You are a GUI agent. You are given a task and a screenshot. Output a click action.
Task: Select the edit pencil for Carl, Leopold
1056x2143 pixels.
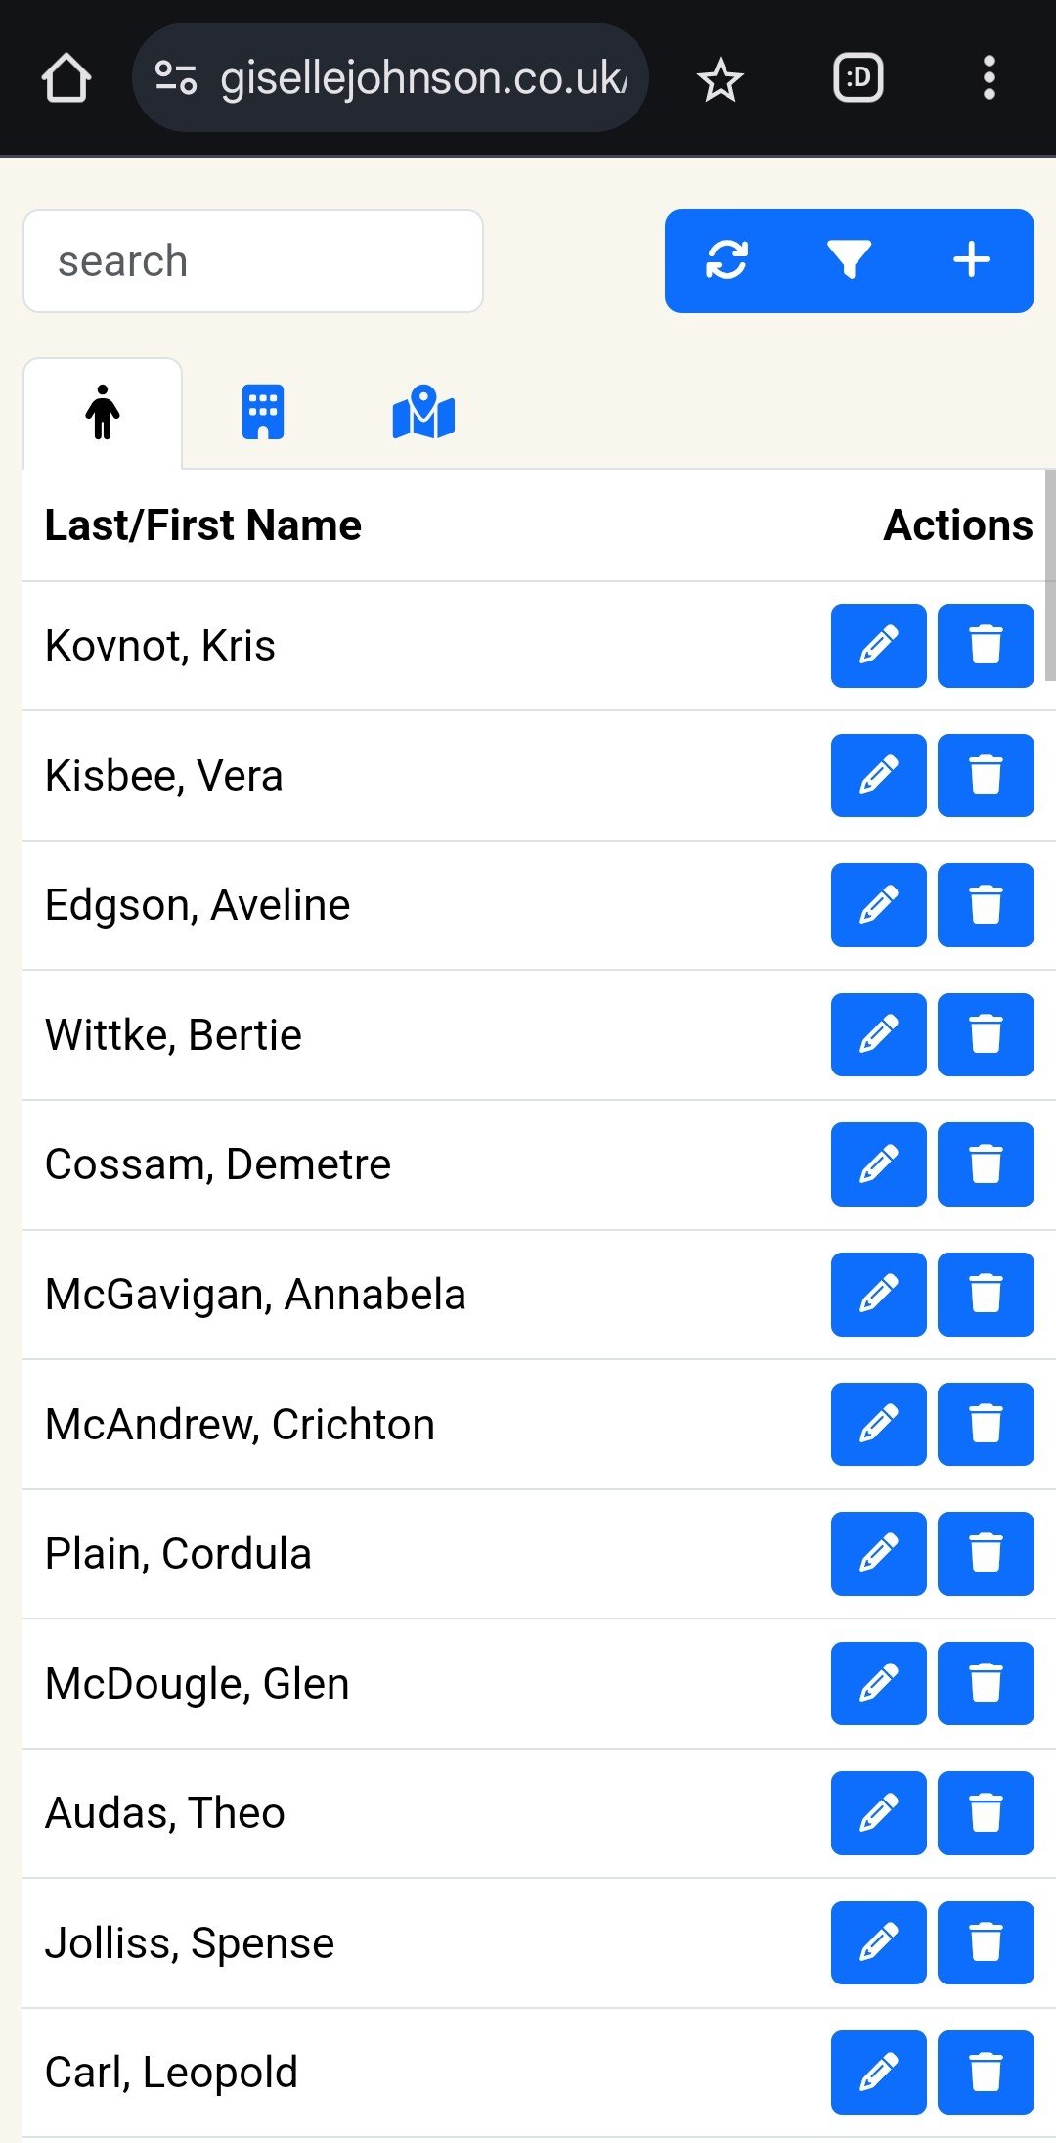(x=877, y=2074)
